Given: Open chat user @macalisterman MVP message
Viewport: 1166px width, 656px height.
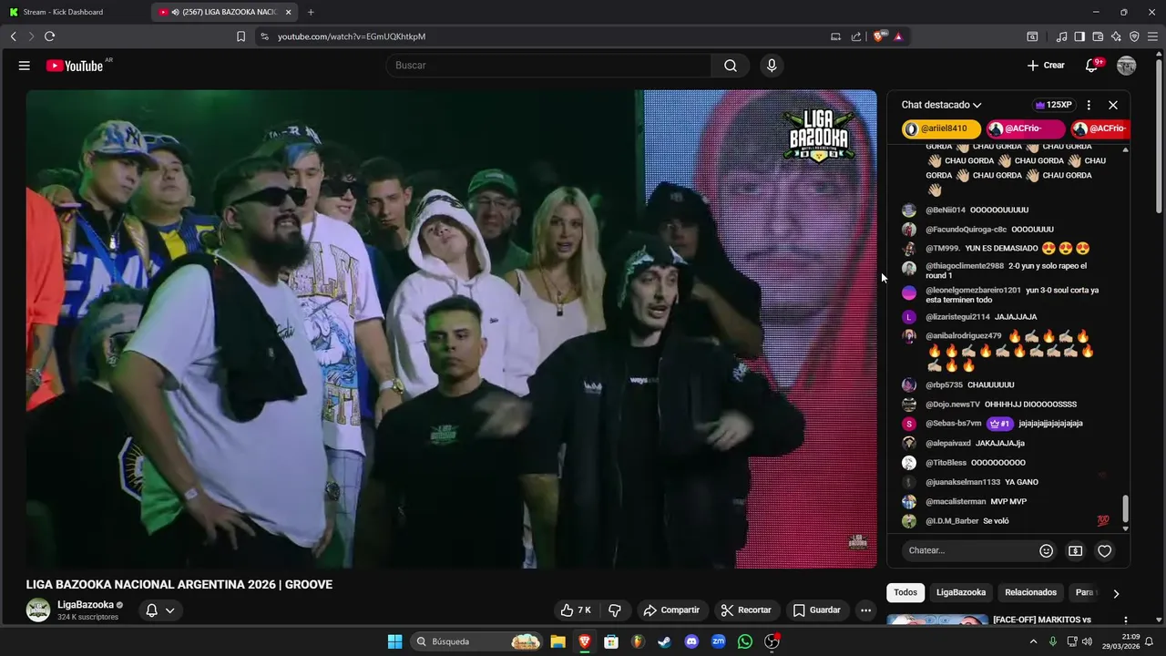Looking at the screenshot, I should click(976, 502).
